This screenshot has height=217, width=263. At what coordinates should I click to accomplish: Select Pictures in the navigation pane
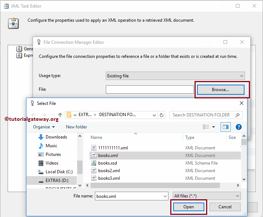pos(53,154)
